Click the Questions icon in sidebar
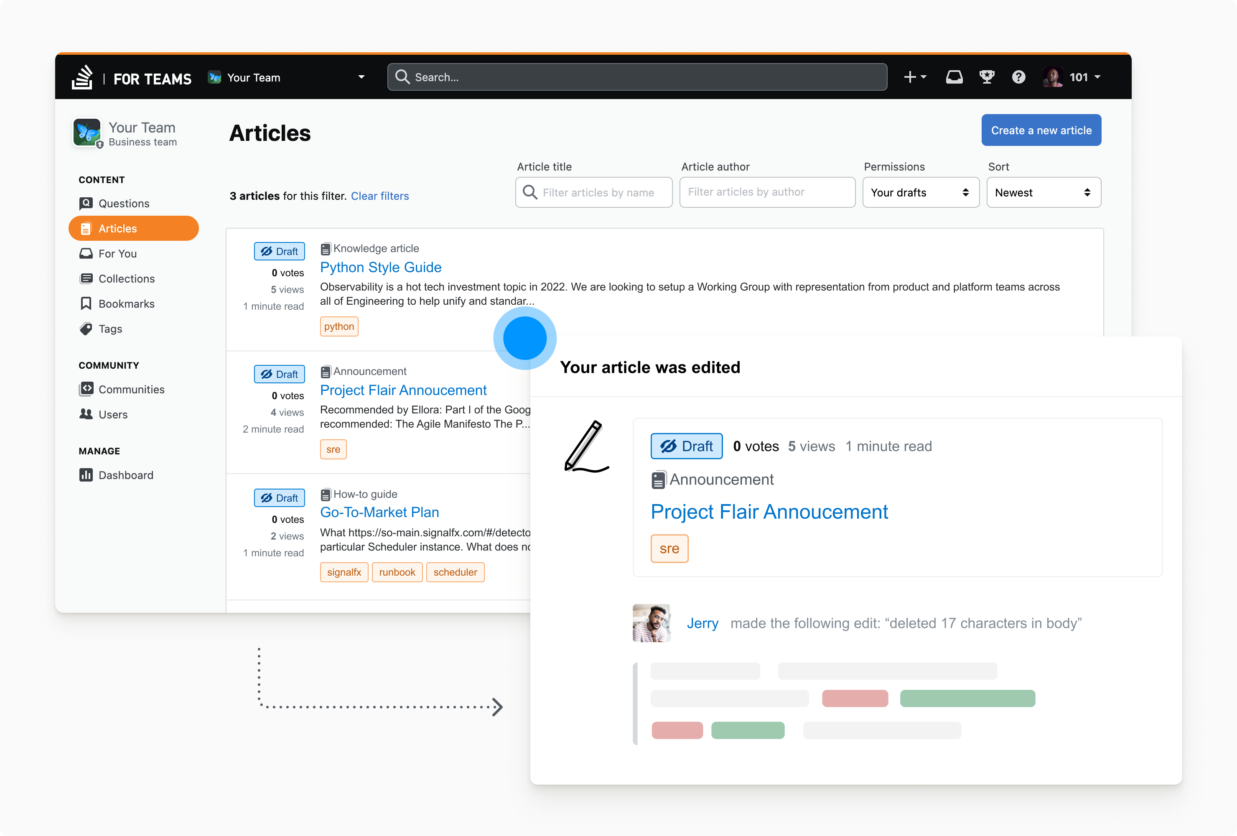 pos(86,204)
